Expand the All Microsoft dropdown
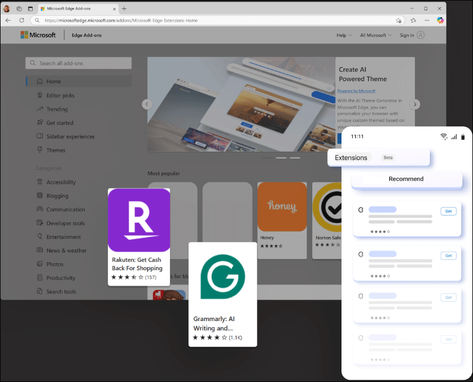 coord(376,36)
